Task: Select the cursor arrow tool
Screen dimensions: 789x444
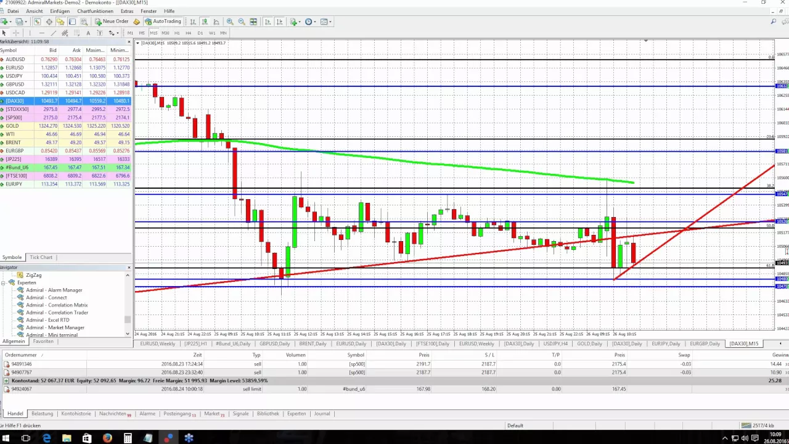Action: [4, 33]
